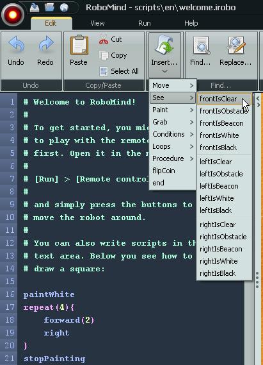Insert leftIsBlack condition

click(x=224, y=210)
